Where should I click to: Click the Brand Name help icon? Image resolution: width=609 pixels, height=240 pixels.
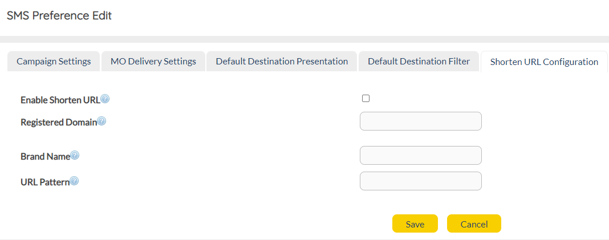click(75, 155)
